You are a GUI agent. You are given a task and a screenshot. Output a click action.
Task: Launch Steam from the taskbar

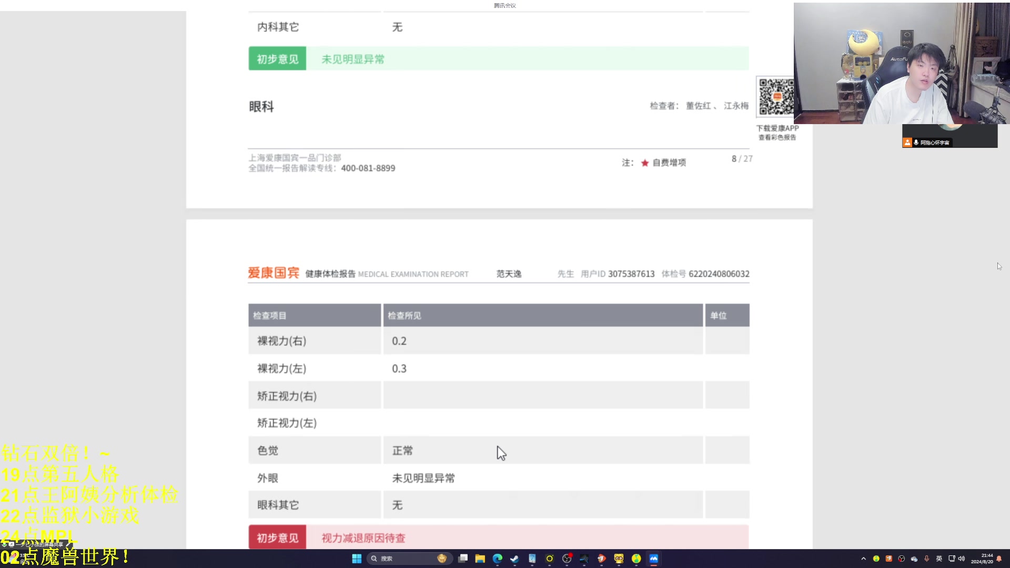pos(514,559)
